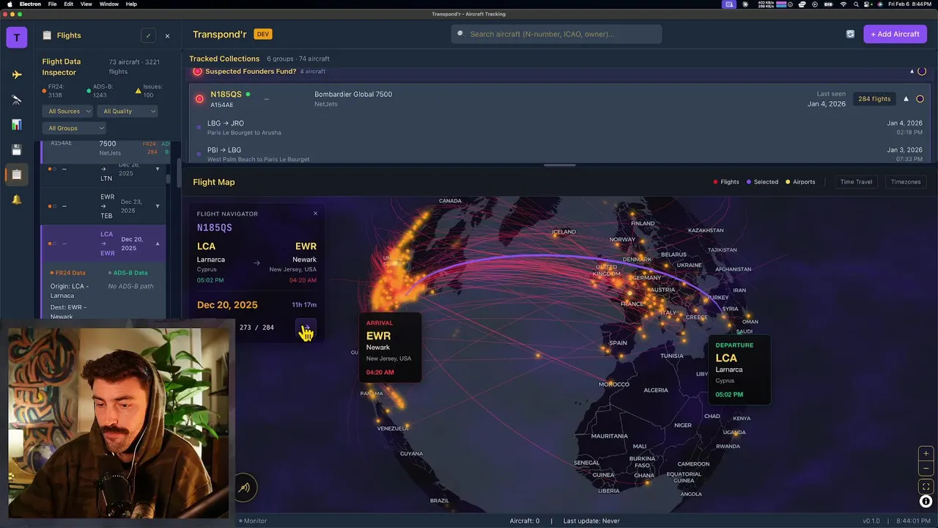Close the Flights panel

[x=167, y=35]
